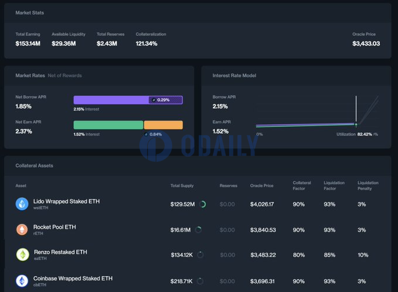Click the Lido wstETH asset icon

tap(22, 204)
